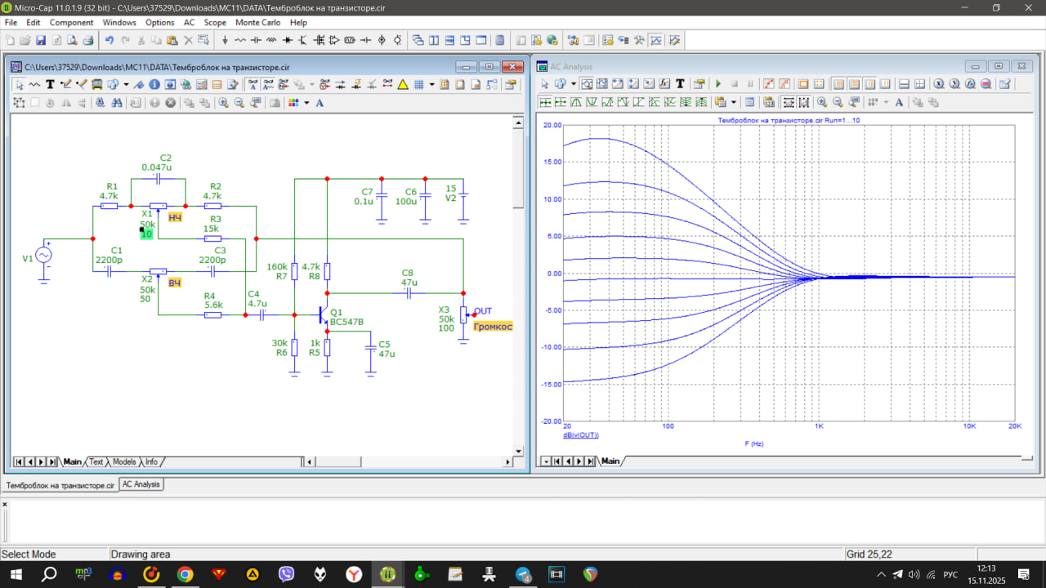Click the Print icon in main toolbar
Screen dimensions: 1046x588
tap(87, 40)
